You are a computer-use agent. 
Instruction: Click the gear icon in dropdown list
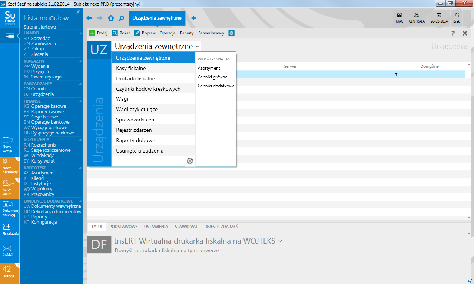pos(190,161)
